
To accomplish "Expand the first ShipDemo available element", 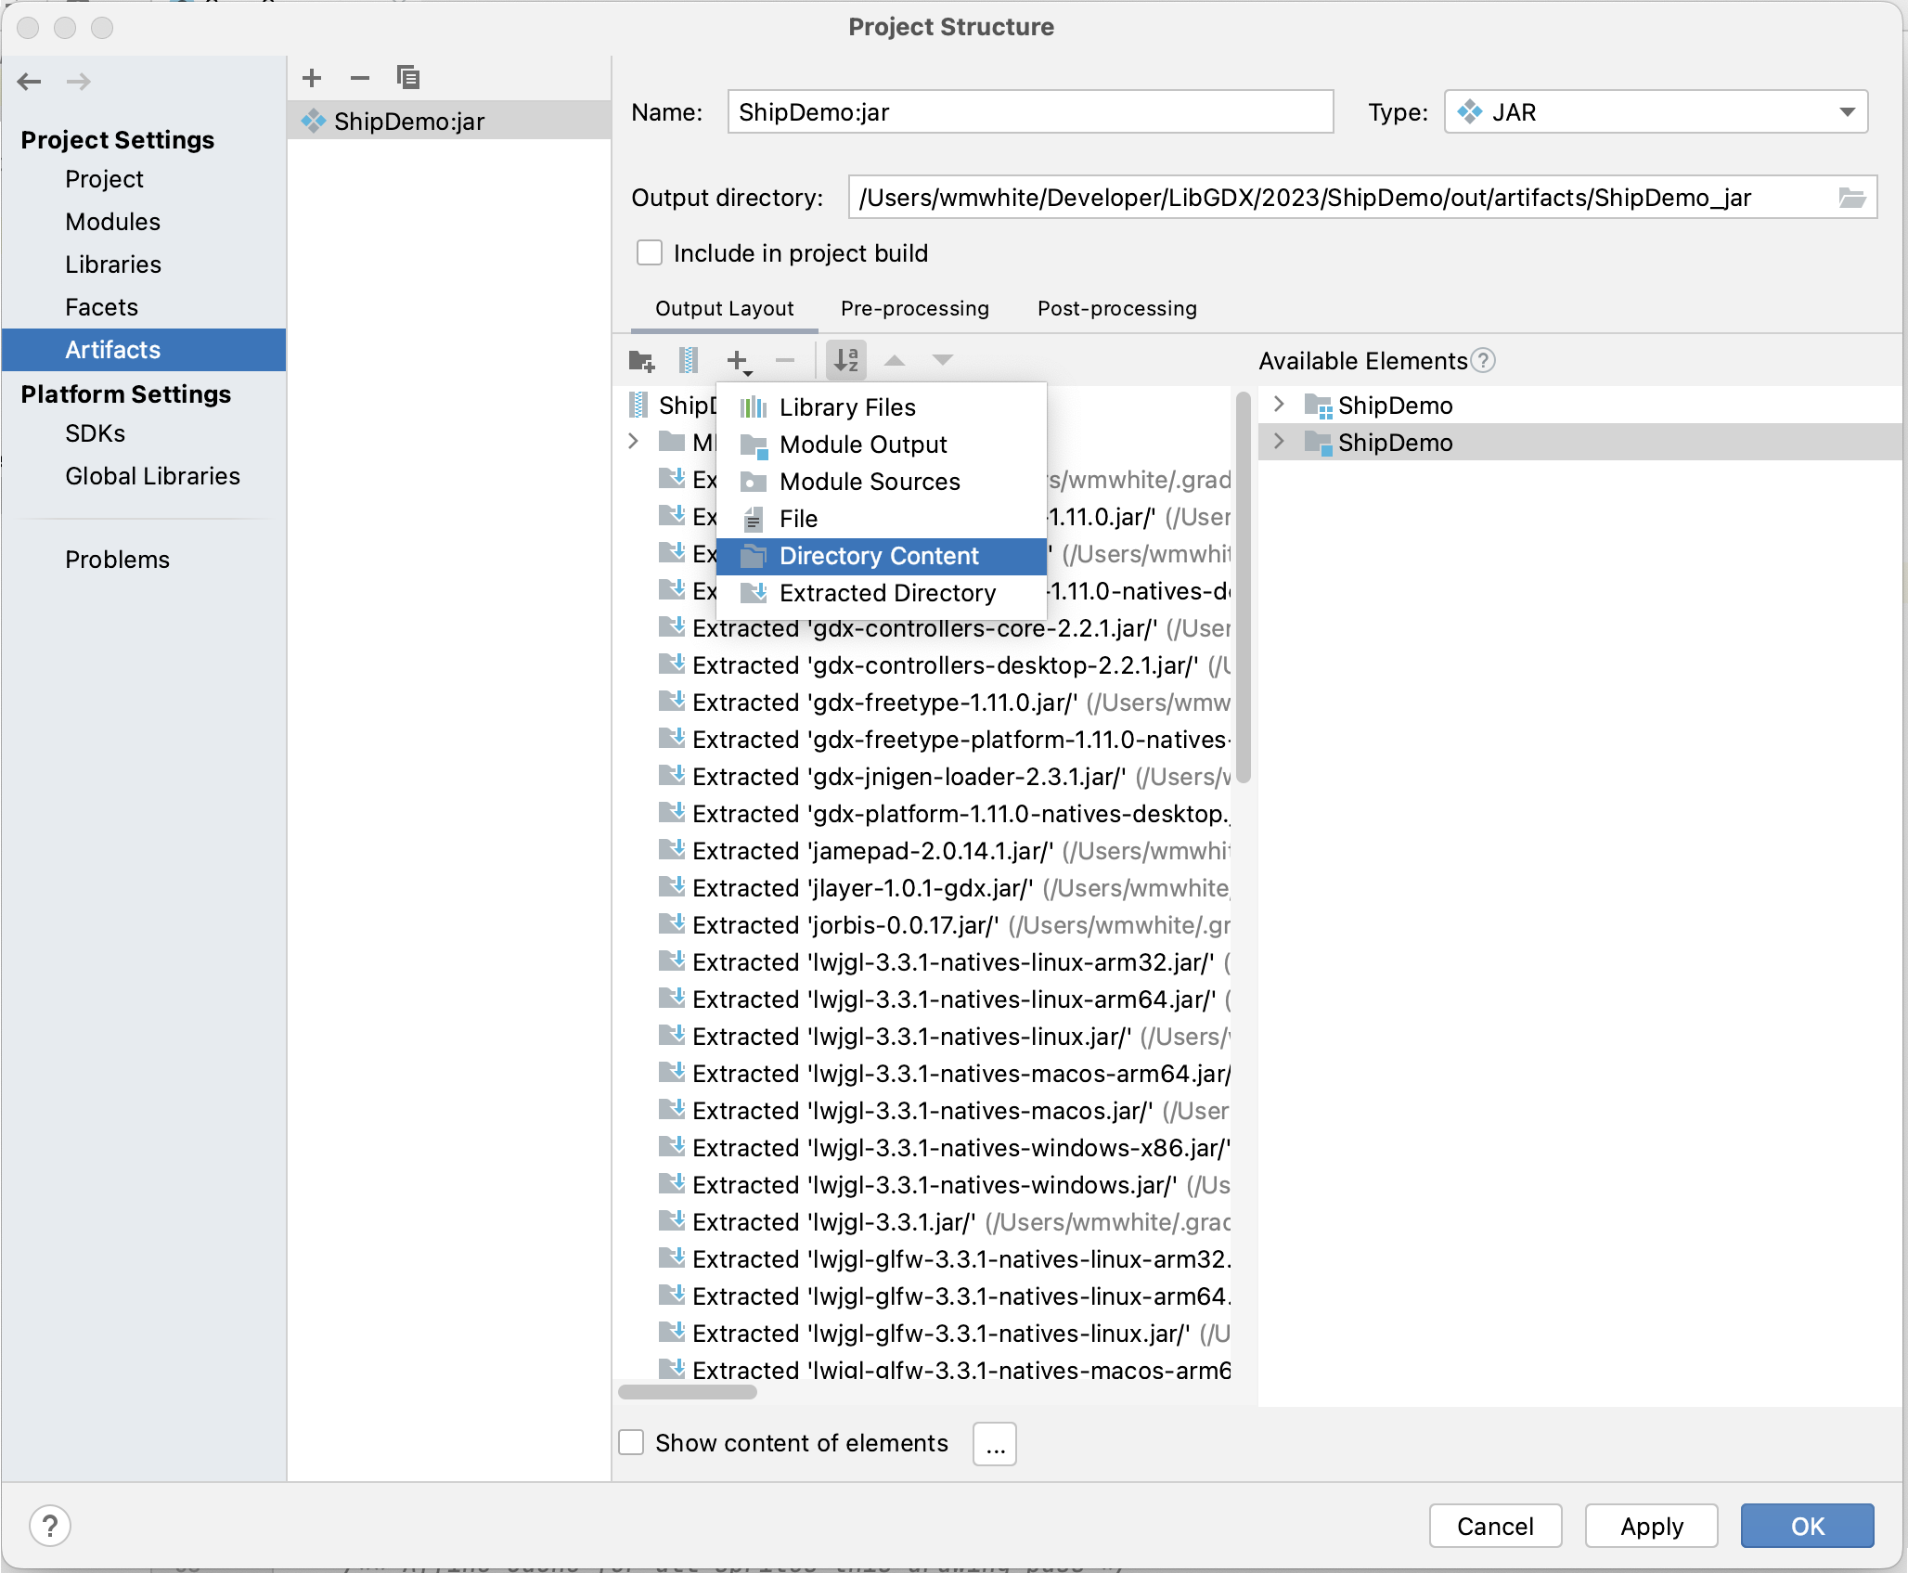I will pos(1279,405).
